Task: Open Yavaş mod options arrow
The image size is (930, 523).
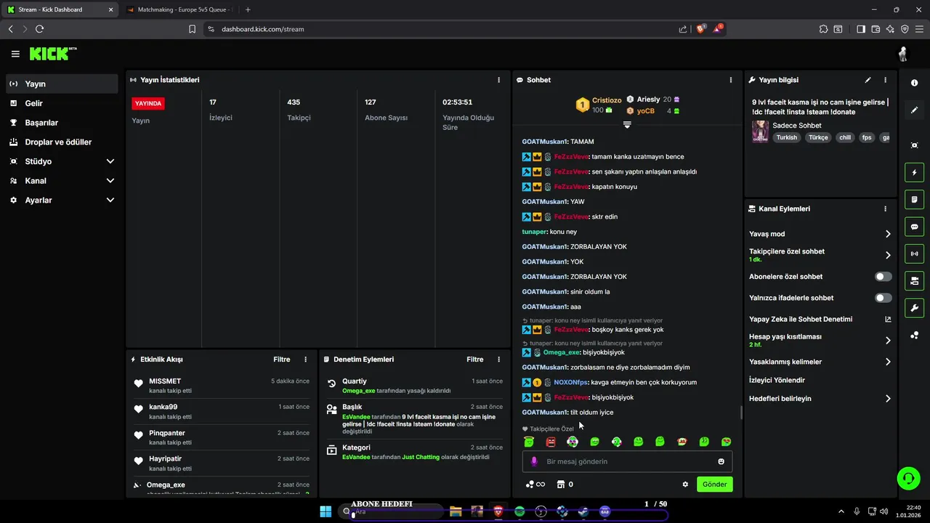Action: [888, 234]
